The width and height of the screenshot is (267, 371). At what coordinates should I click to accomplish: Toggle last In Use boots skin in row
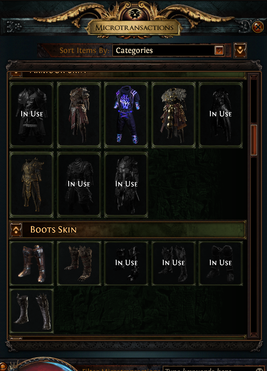pos(220,263)
